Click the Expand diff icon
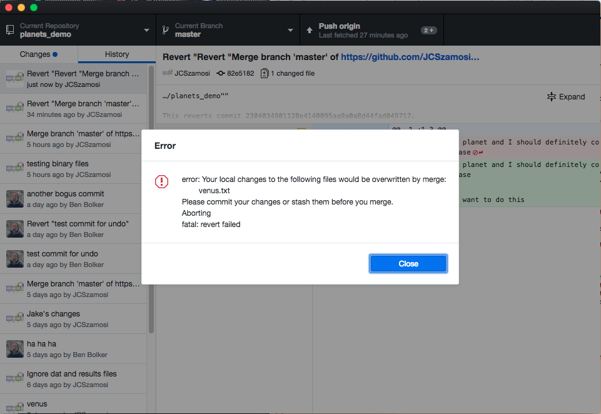 (x=551, y=96)
